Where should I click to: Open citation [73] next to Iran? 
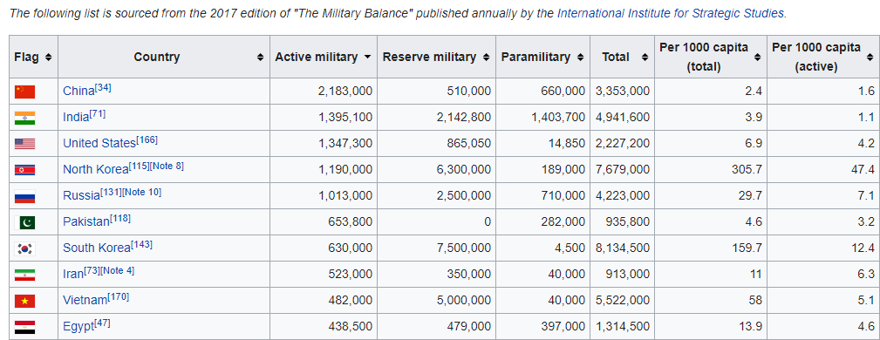[92, 271]
